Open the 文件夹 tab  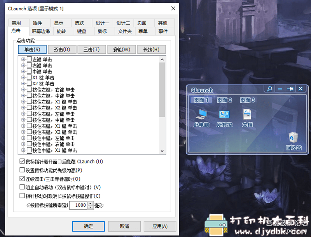click(x=125, y=31)
